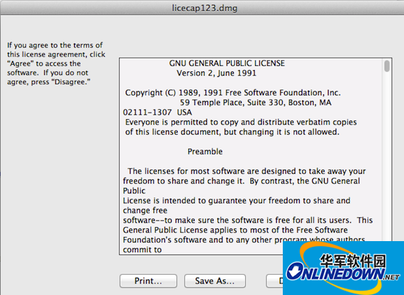
Task: Click the "License is intended to guarantee" line
Action: coord(236,201)
